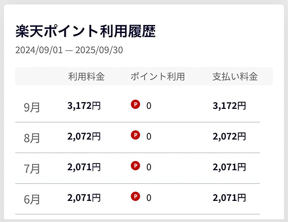Open the 9月 row
Screen dimensions: 288x222
point(32,107)
